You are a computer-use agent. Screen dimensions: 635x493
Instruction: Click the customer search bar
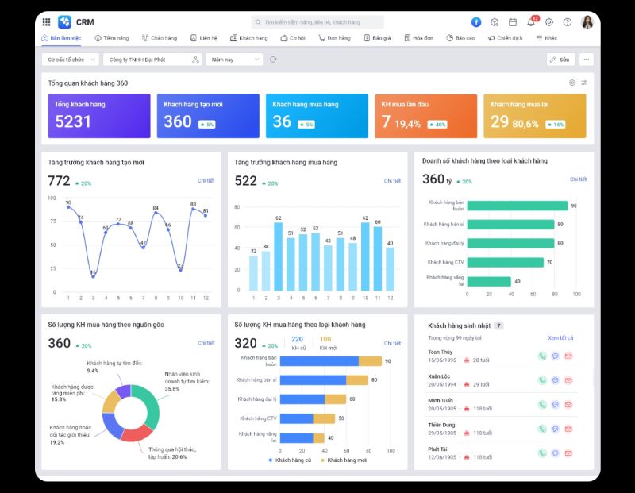317,21
